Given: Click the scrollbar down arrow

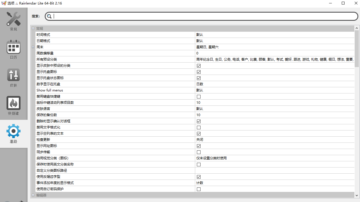Looking at the screenshot, I should click(357, 196).
